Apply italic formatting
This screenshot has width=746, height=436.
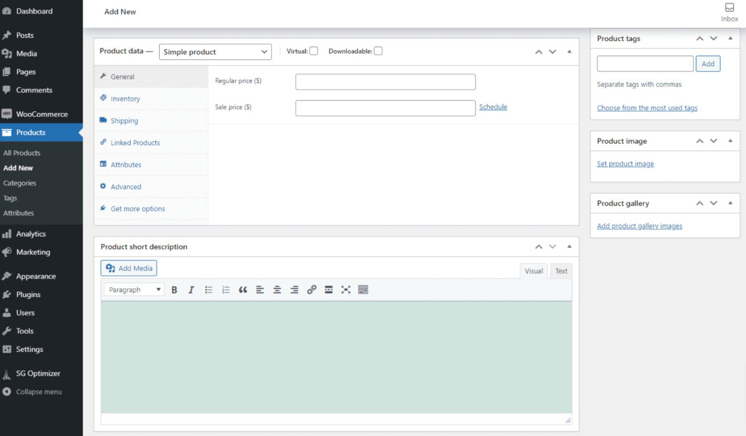click(191, 289)
